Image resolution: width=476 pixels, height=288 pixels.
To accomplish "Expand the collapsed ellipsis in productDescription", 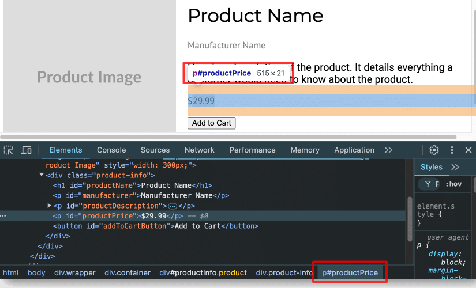I will tap(173, 206).
